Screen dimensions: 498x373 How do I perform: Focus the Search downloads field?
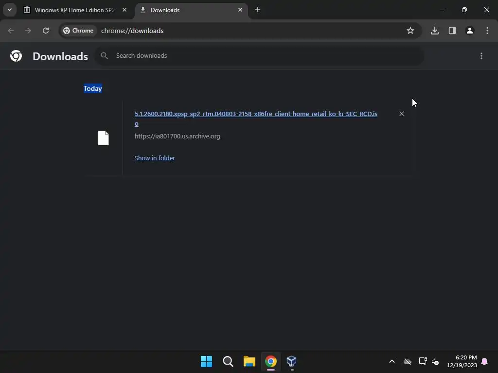260,55
